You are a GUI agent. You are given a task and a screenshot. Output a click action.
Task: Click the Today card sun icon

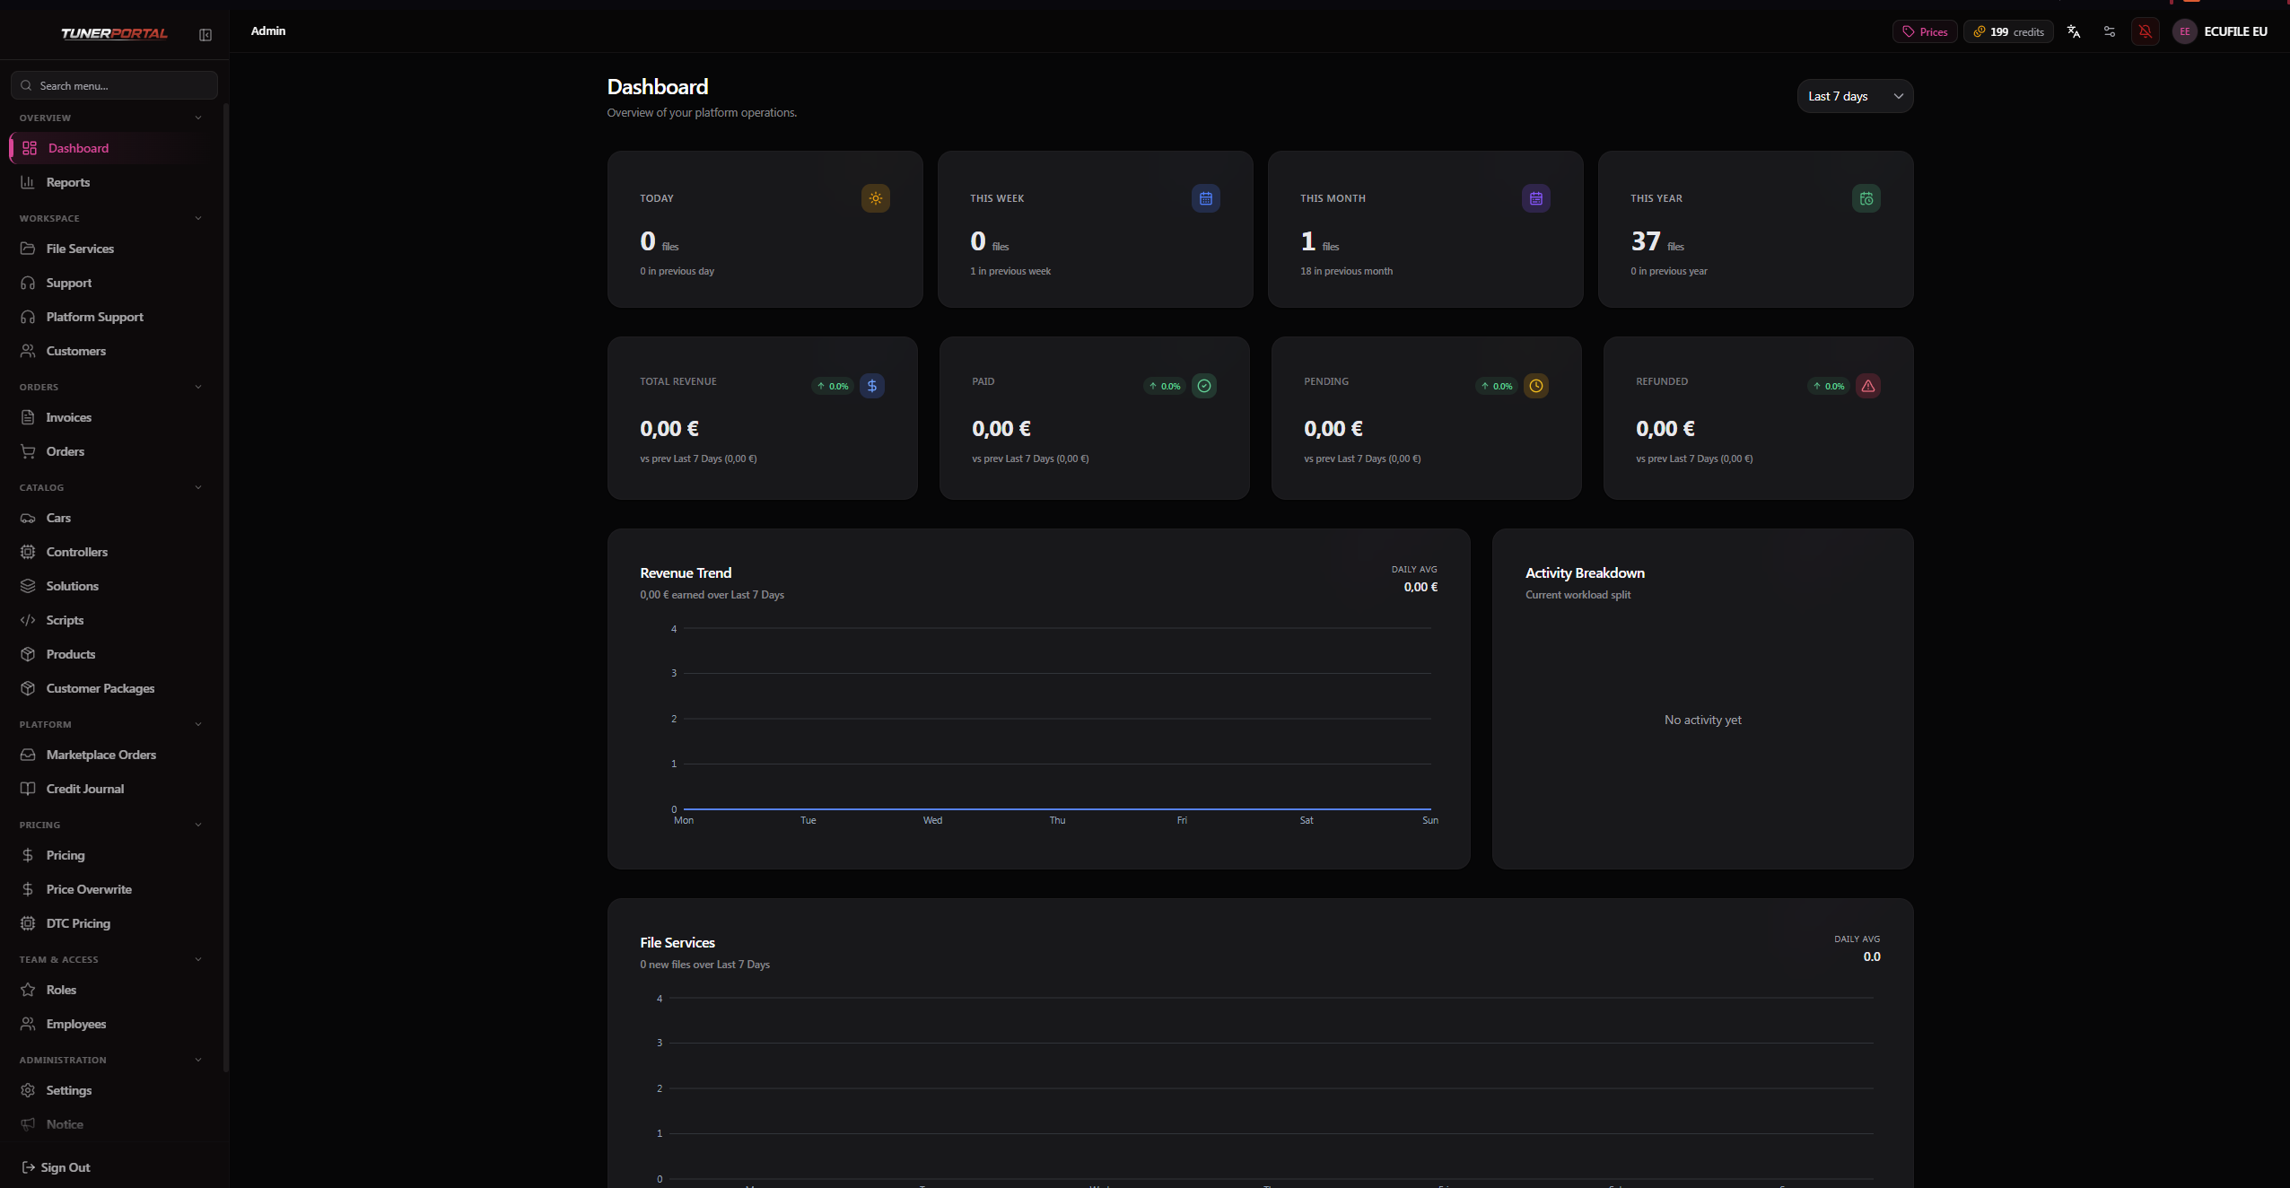pyautogui.click(x=876, y=198)
